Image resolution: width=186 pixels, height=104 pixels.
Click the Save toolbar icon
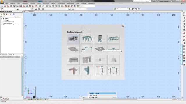click(x=8, y=6)
